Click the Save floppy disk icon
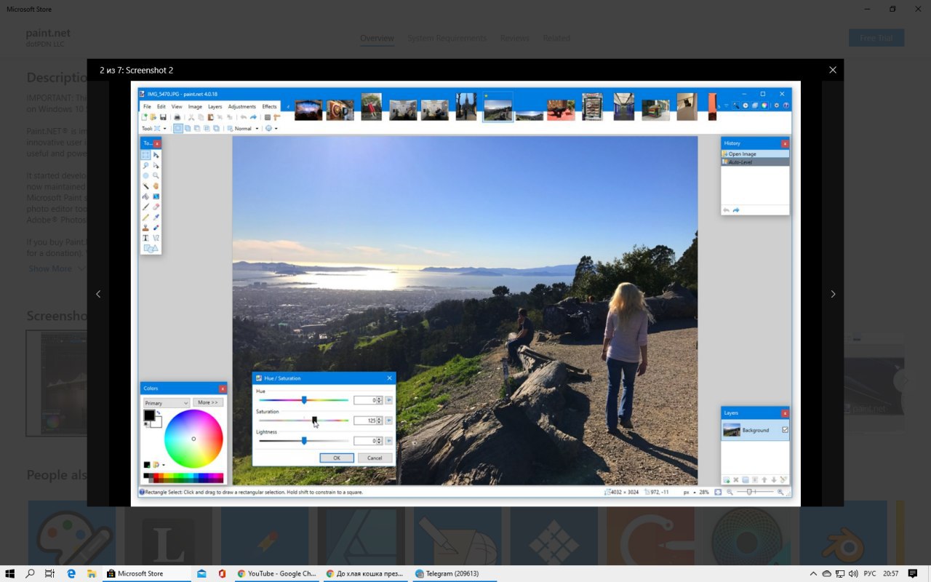The height and width of the screenshot is (582, 931). click(x=163, y=117)
